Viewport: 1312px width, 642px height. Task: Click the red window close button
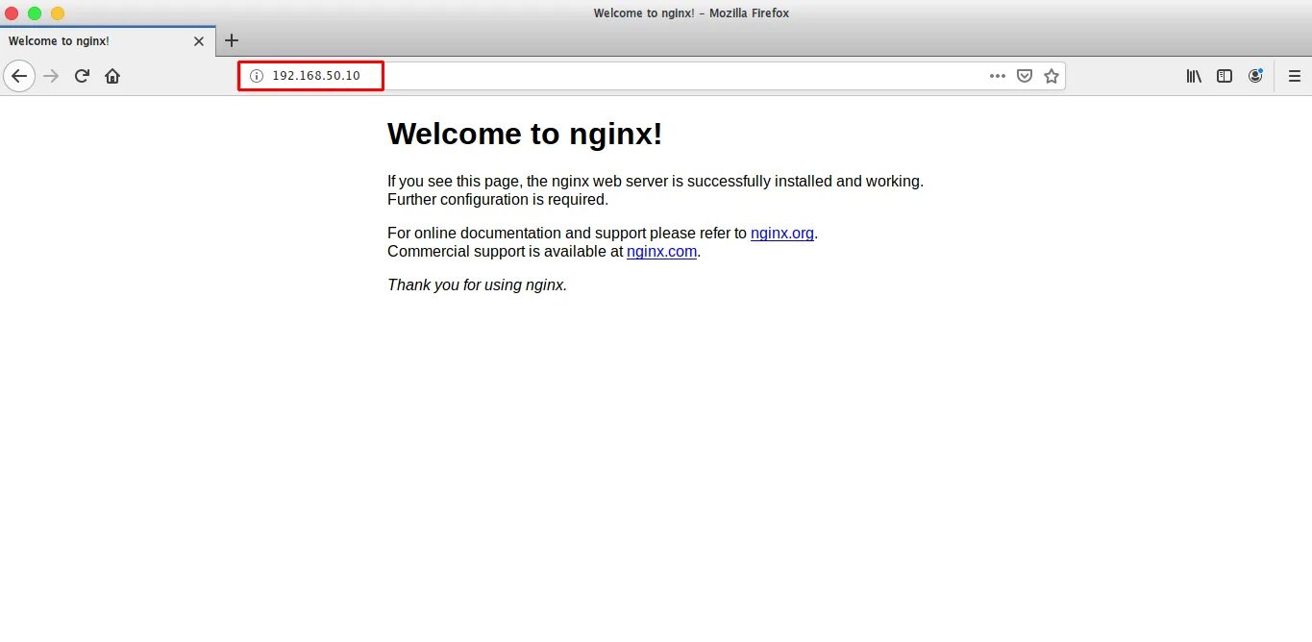(12, 12)
